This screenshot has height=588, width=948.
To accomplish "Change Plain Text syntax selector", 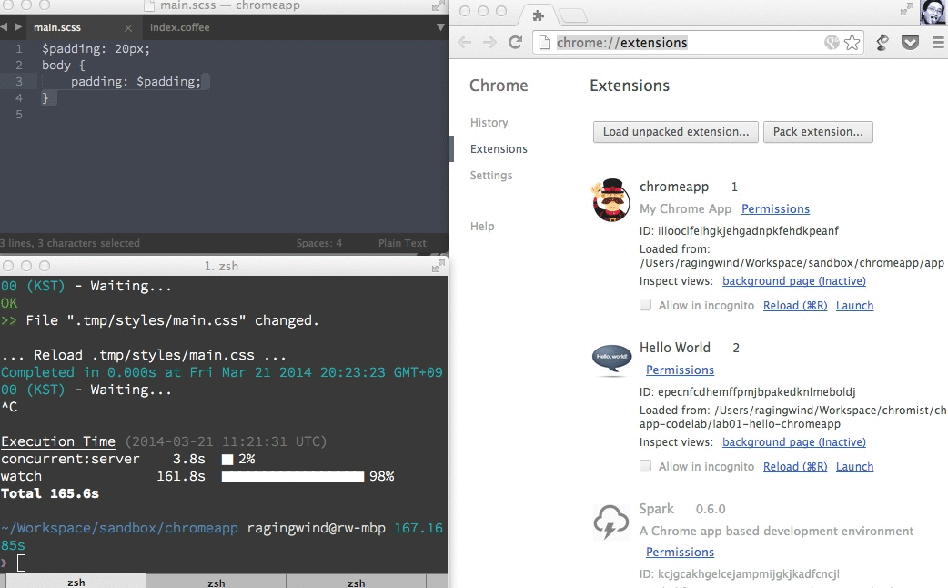I will tap(402, 243).
